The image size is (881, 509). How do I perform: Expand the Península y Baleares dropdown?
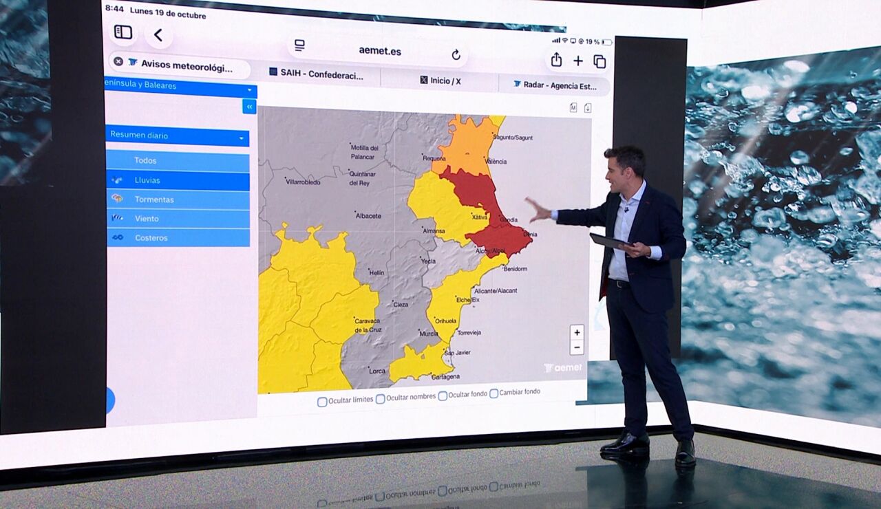pyautogui.click(x=180, y=87)
